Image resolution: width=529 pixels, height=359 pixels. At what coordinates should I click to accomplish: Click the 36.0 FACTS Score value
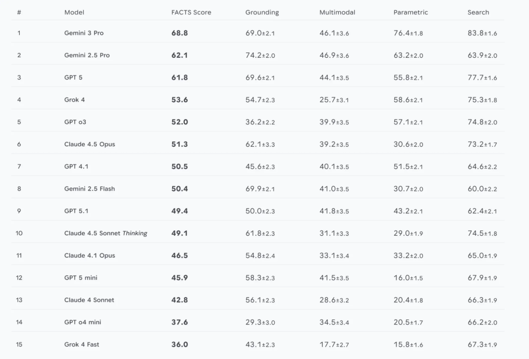coord(179,344)
